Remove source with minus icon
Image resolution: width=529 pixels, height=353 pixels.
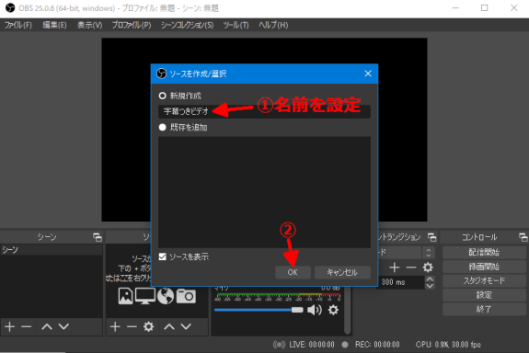pyautogui.click(x=132, y=326)
